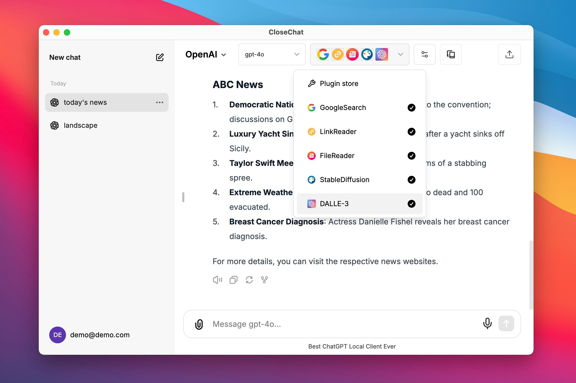This screenshot has height=383, width=576.
Task: Toggle off the StableDiffusion plugin
Action: tap(411, 180)
